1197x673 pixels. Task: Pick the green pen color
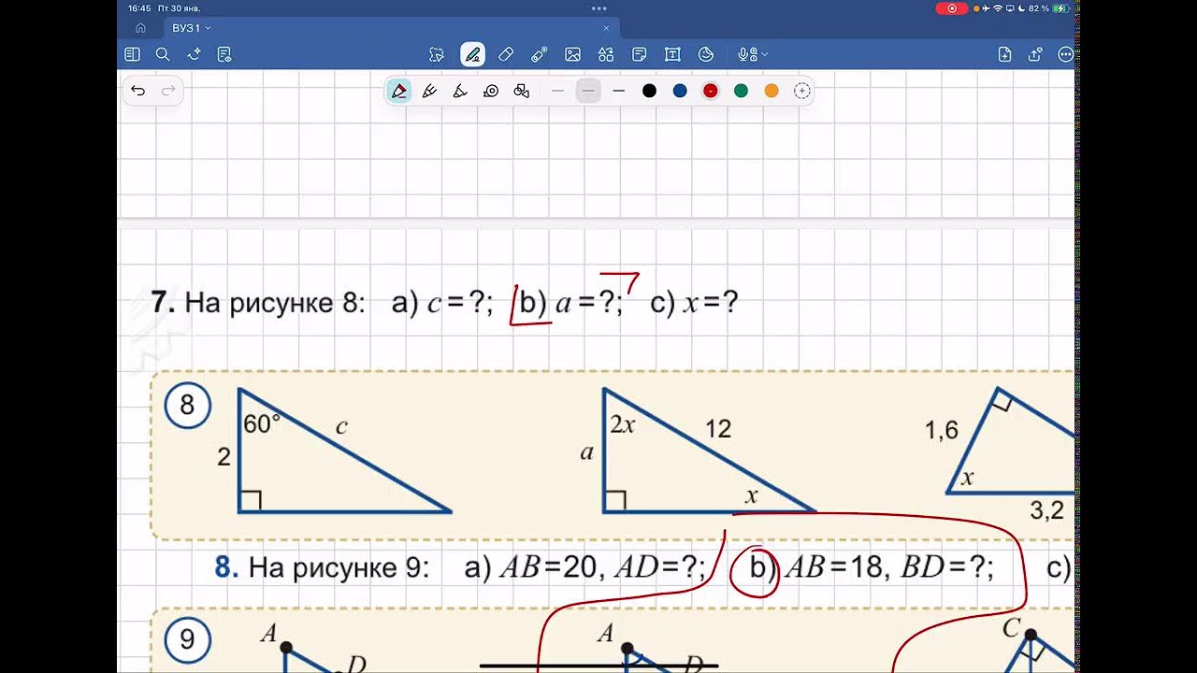[x=741, y=91]
